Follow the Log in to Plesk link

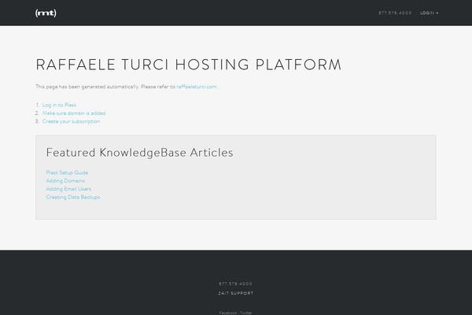pos(59,105)
